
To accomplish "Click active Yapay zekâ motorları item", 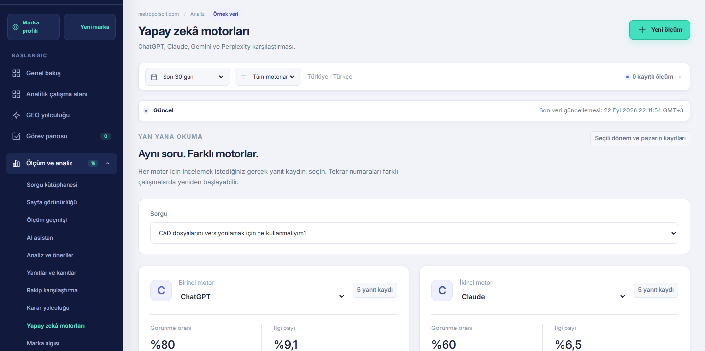I will (x=56, y=326).
